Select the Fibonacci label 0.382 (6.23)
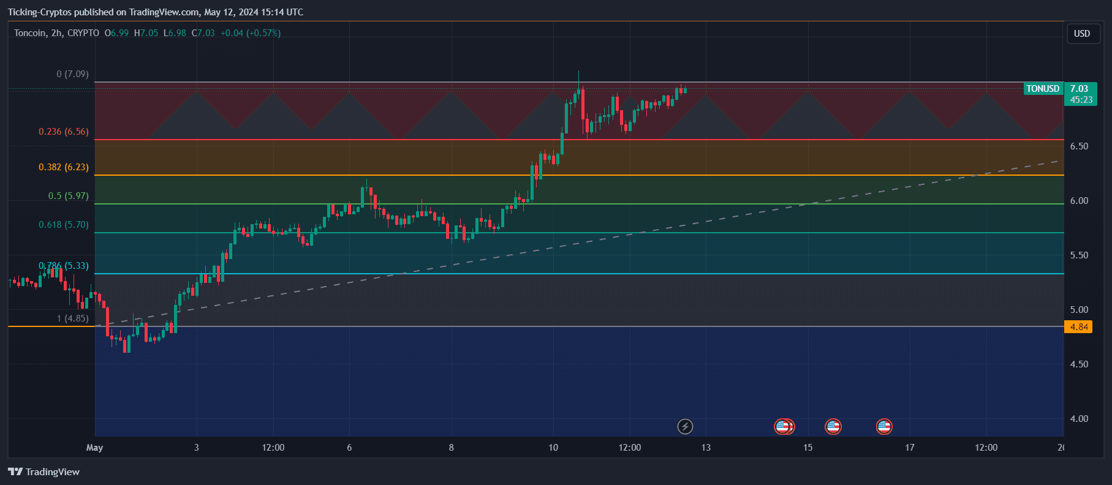The width and height of the screenshot is (1112, 485). [x=63, y=167]
